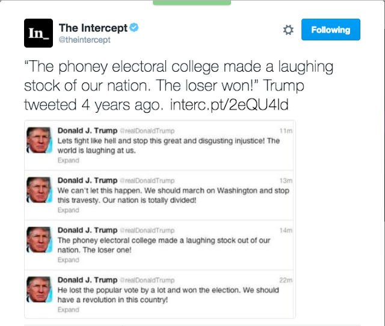Expand the 'march on Washington' tweet
The width and height of the screenshot is (385, 326).
[x=68, y=210]
